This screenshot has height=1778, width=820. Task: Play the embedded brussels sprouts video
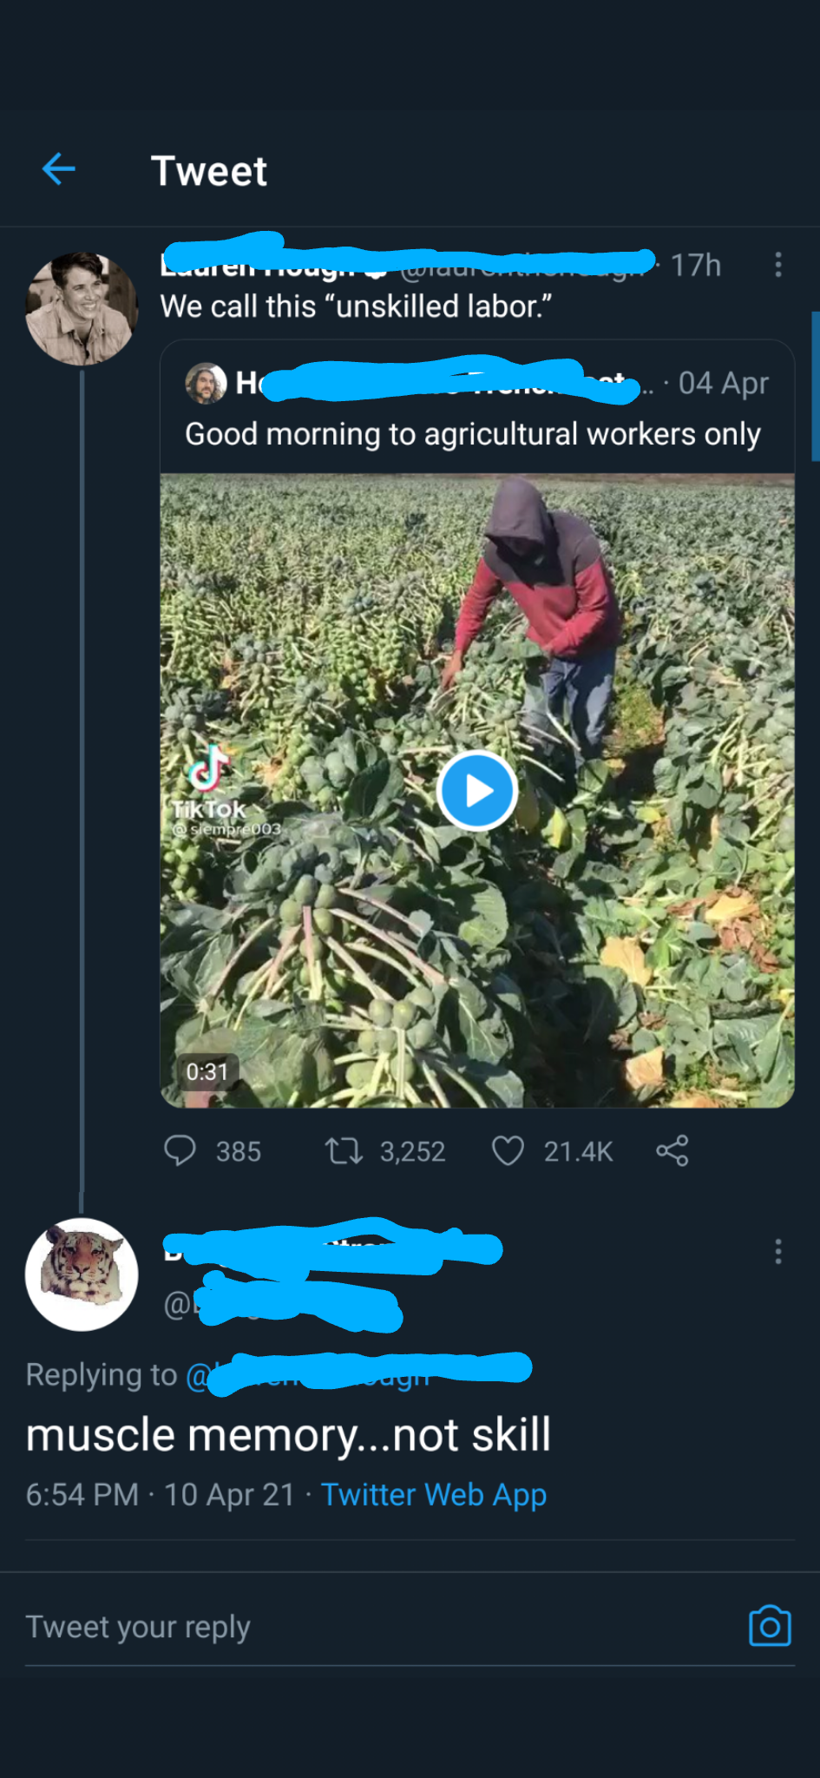pos(477,791)
